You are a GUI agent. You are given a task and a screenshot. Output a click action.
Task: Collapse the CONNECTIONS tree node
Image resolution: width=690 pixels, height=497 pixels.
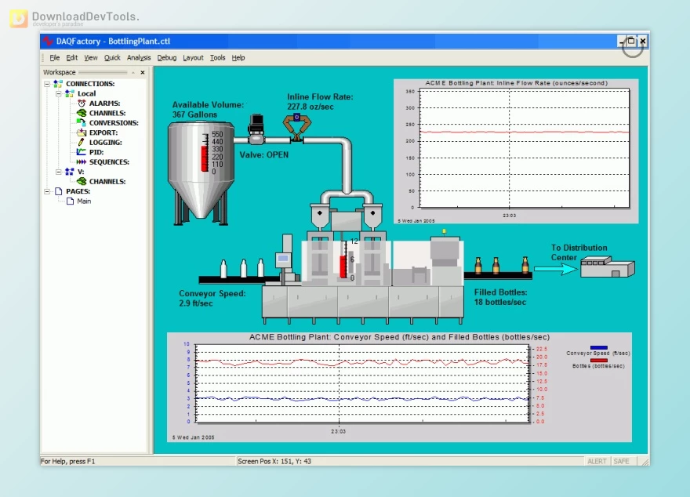coord(47,84)
